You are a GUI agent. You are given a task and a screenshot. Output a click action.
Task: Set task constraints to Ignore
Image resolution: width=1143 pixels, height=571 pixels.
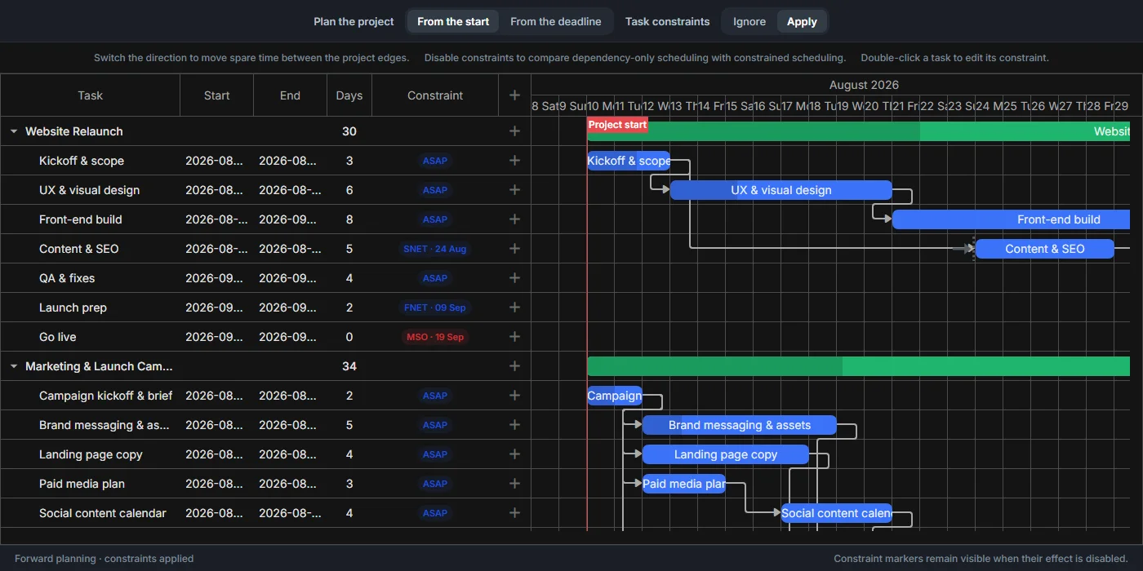[749, 22]
